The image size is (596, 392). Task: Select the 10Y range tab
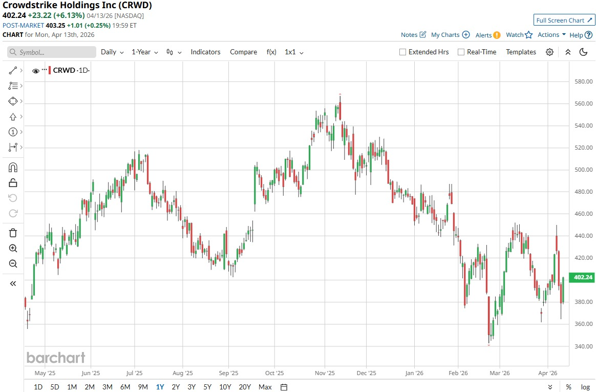[x=225, y=387]
